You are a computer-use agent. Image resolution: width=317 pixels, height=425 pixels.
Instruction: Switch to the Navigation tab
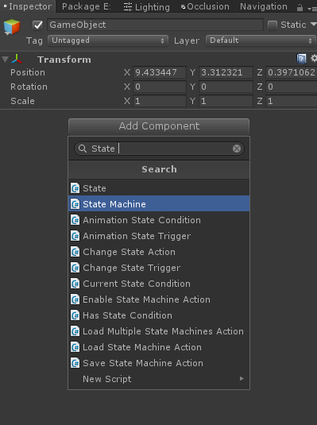(x=263, y=6)
